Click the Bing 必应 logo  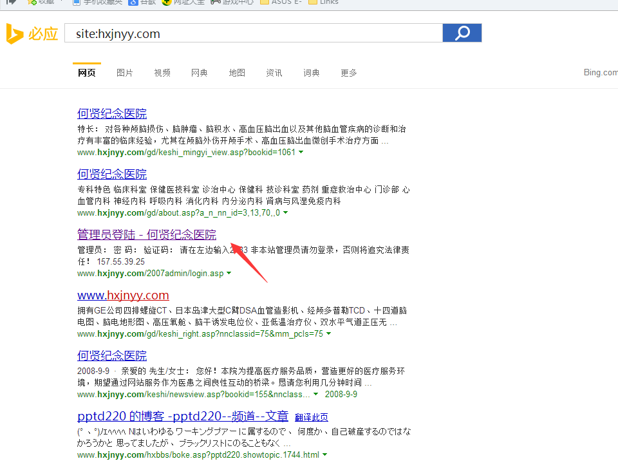(32, 33)
